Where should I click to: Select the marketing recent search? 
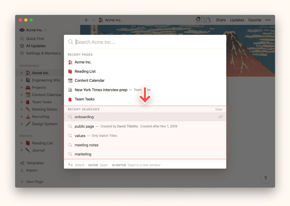(145, 154)
